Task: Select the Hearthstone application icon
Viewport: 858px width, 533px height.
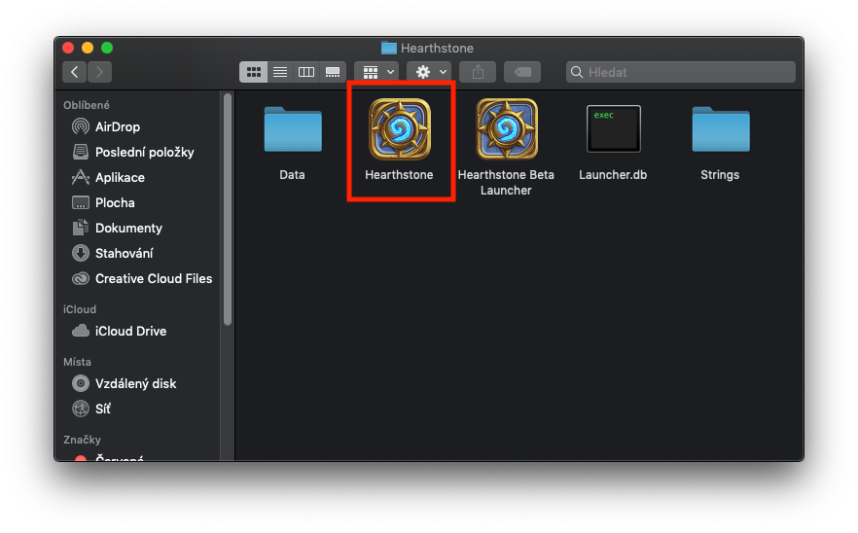Action: tap(400, 129)
